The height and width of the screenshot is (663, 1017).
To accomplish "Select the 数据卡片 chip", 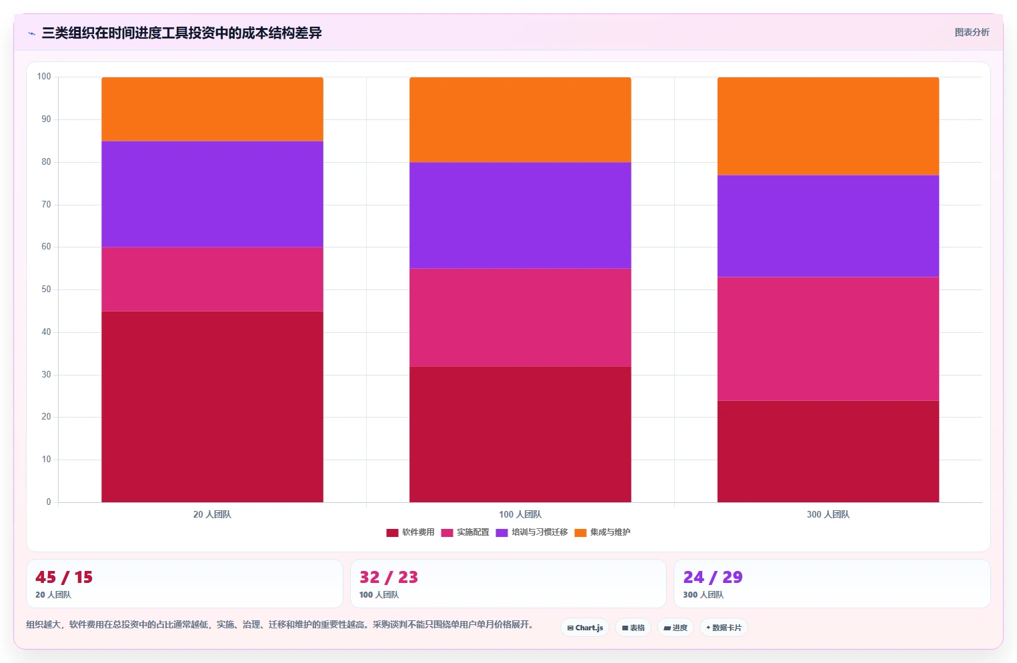I will pyautogui.click(x=724, y=628).
